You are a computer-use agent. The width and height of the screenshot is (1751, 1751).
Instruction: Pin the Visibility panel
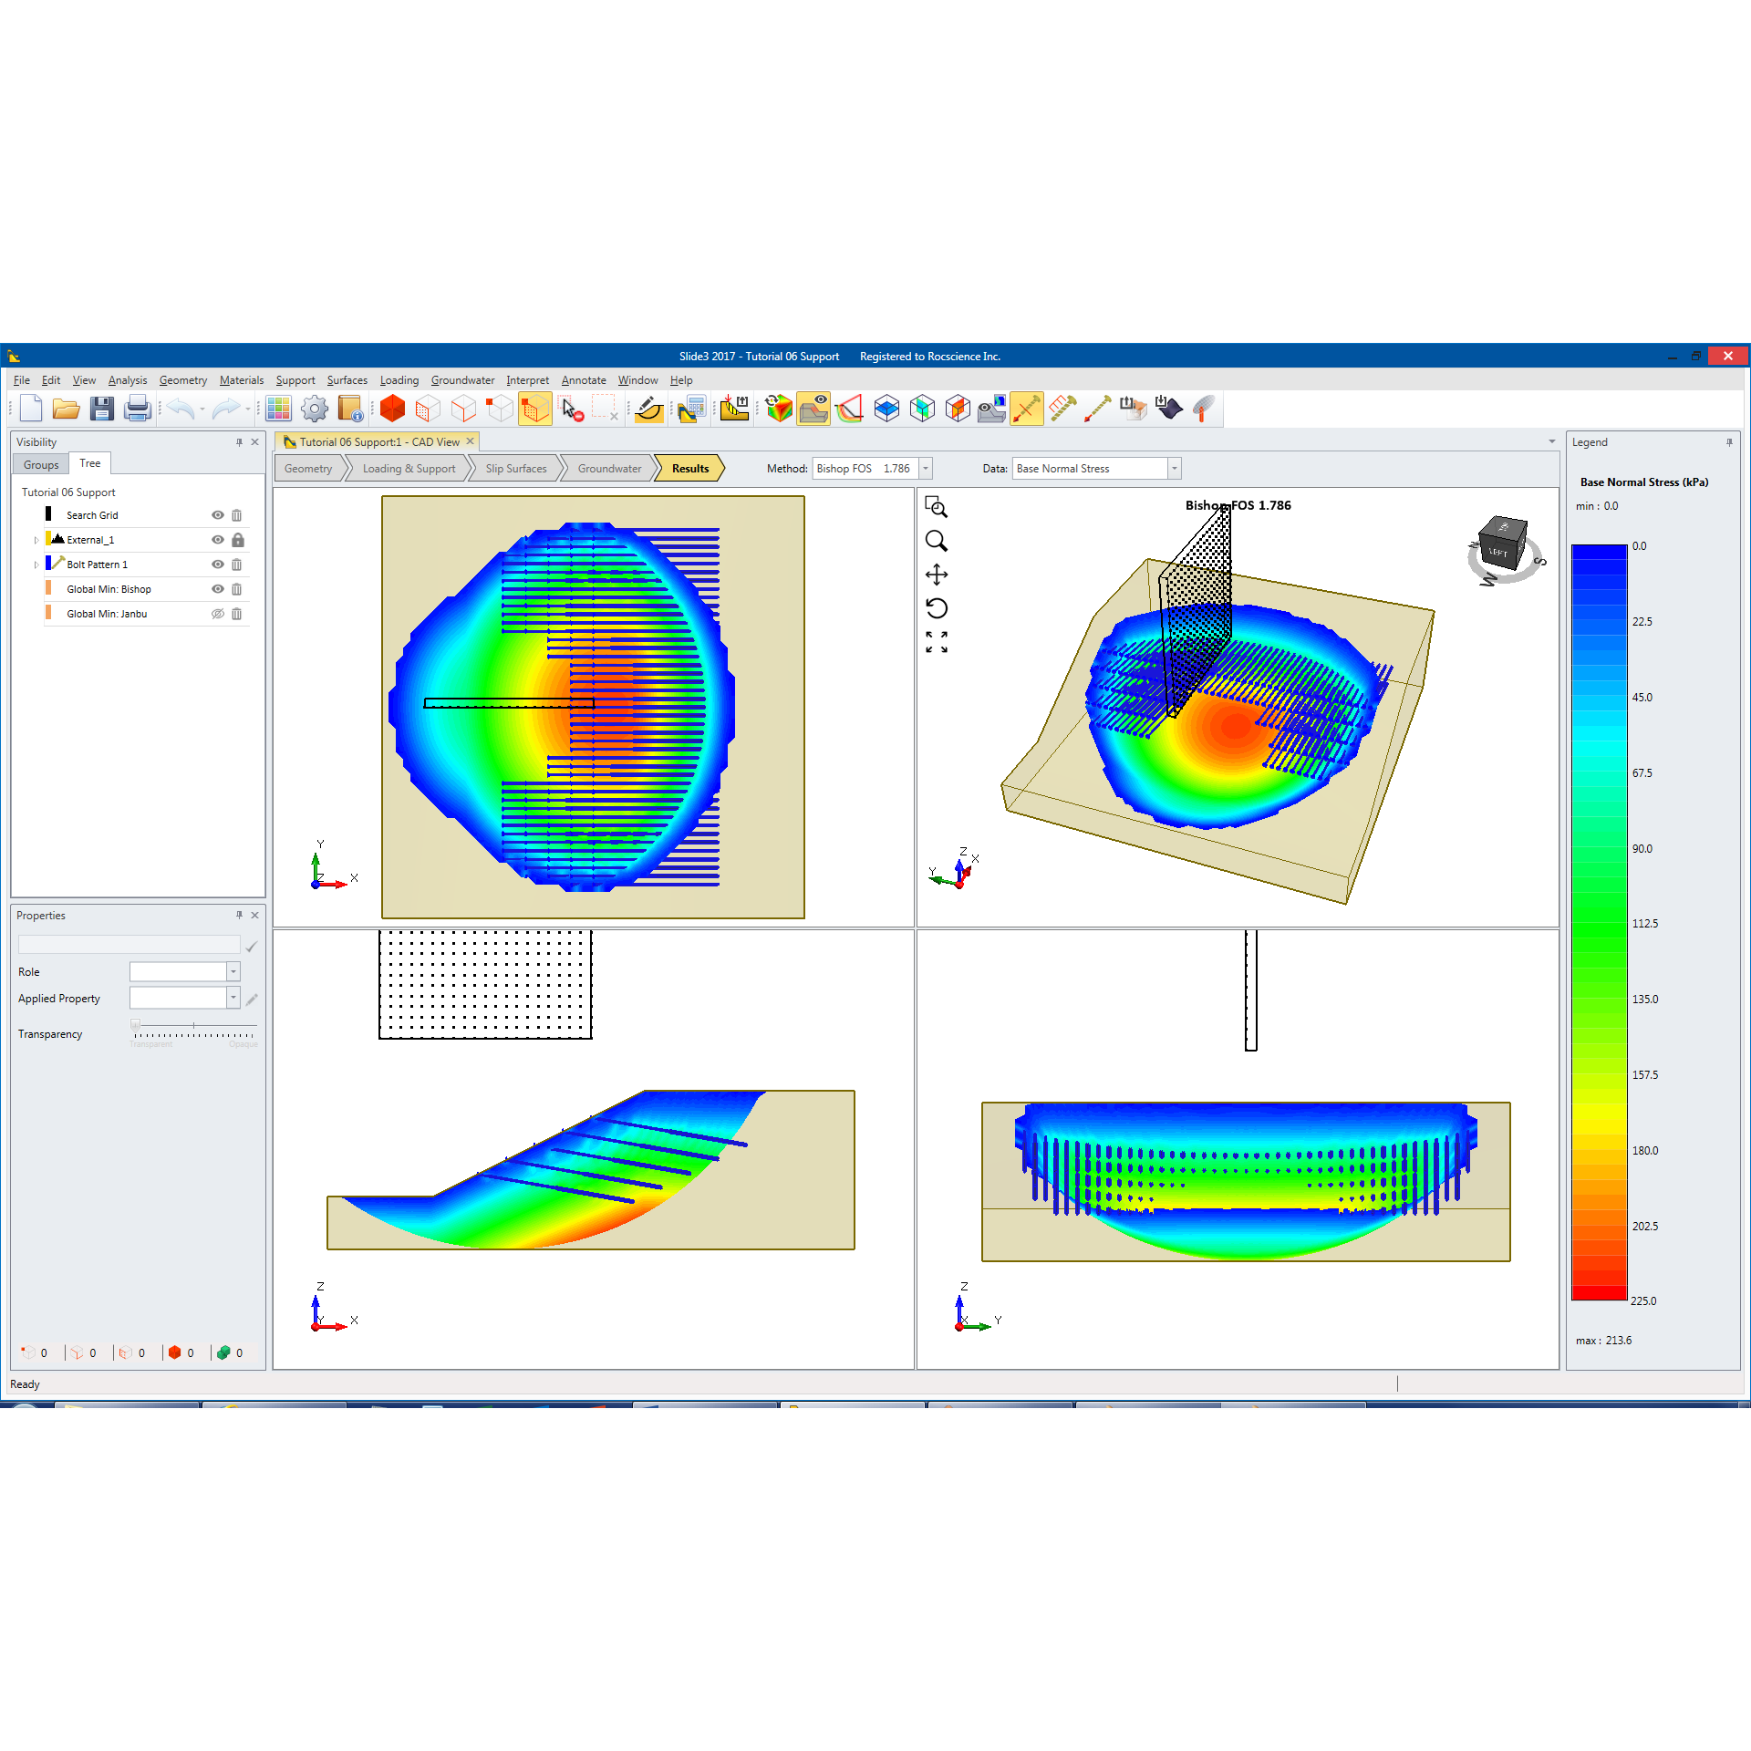pyautogui.click(x=240, y=442)
